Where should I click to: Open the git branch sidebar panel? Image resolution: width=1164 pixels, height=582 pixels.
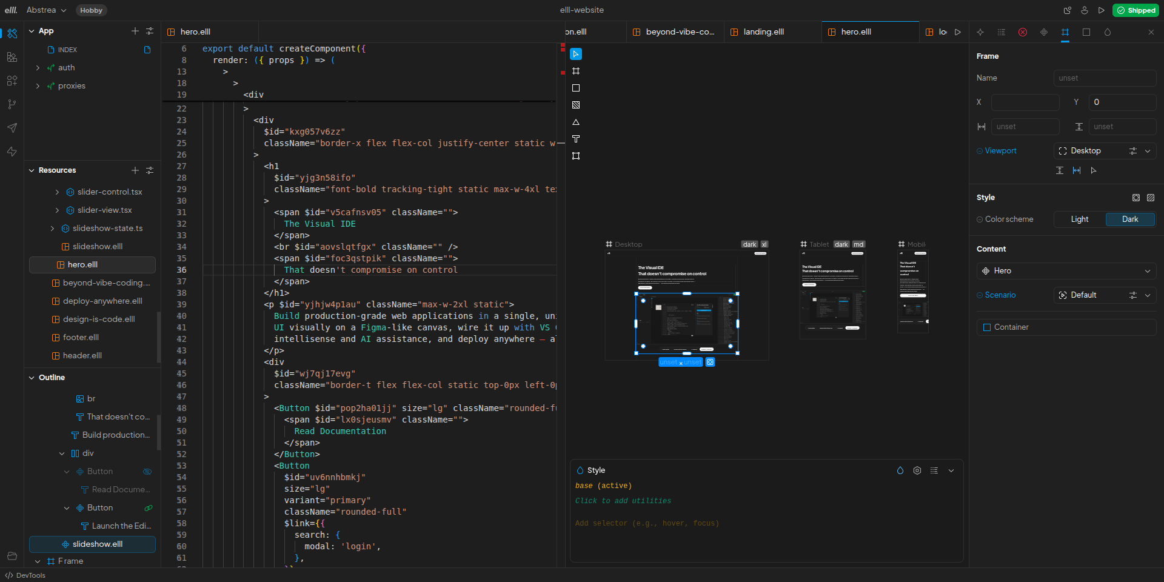(x=12, y=104)
